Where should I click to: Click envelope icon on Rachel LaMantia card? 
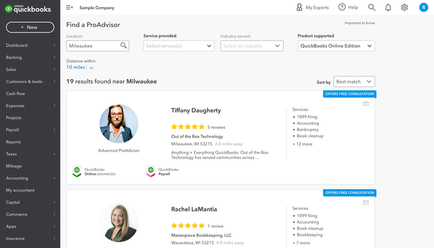tap(366, 203)
